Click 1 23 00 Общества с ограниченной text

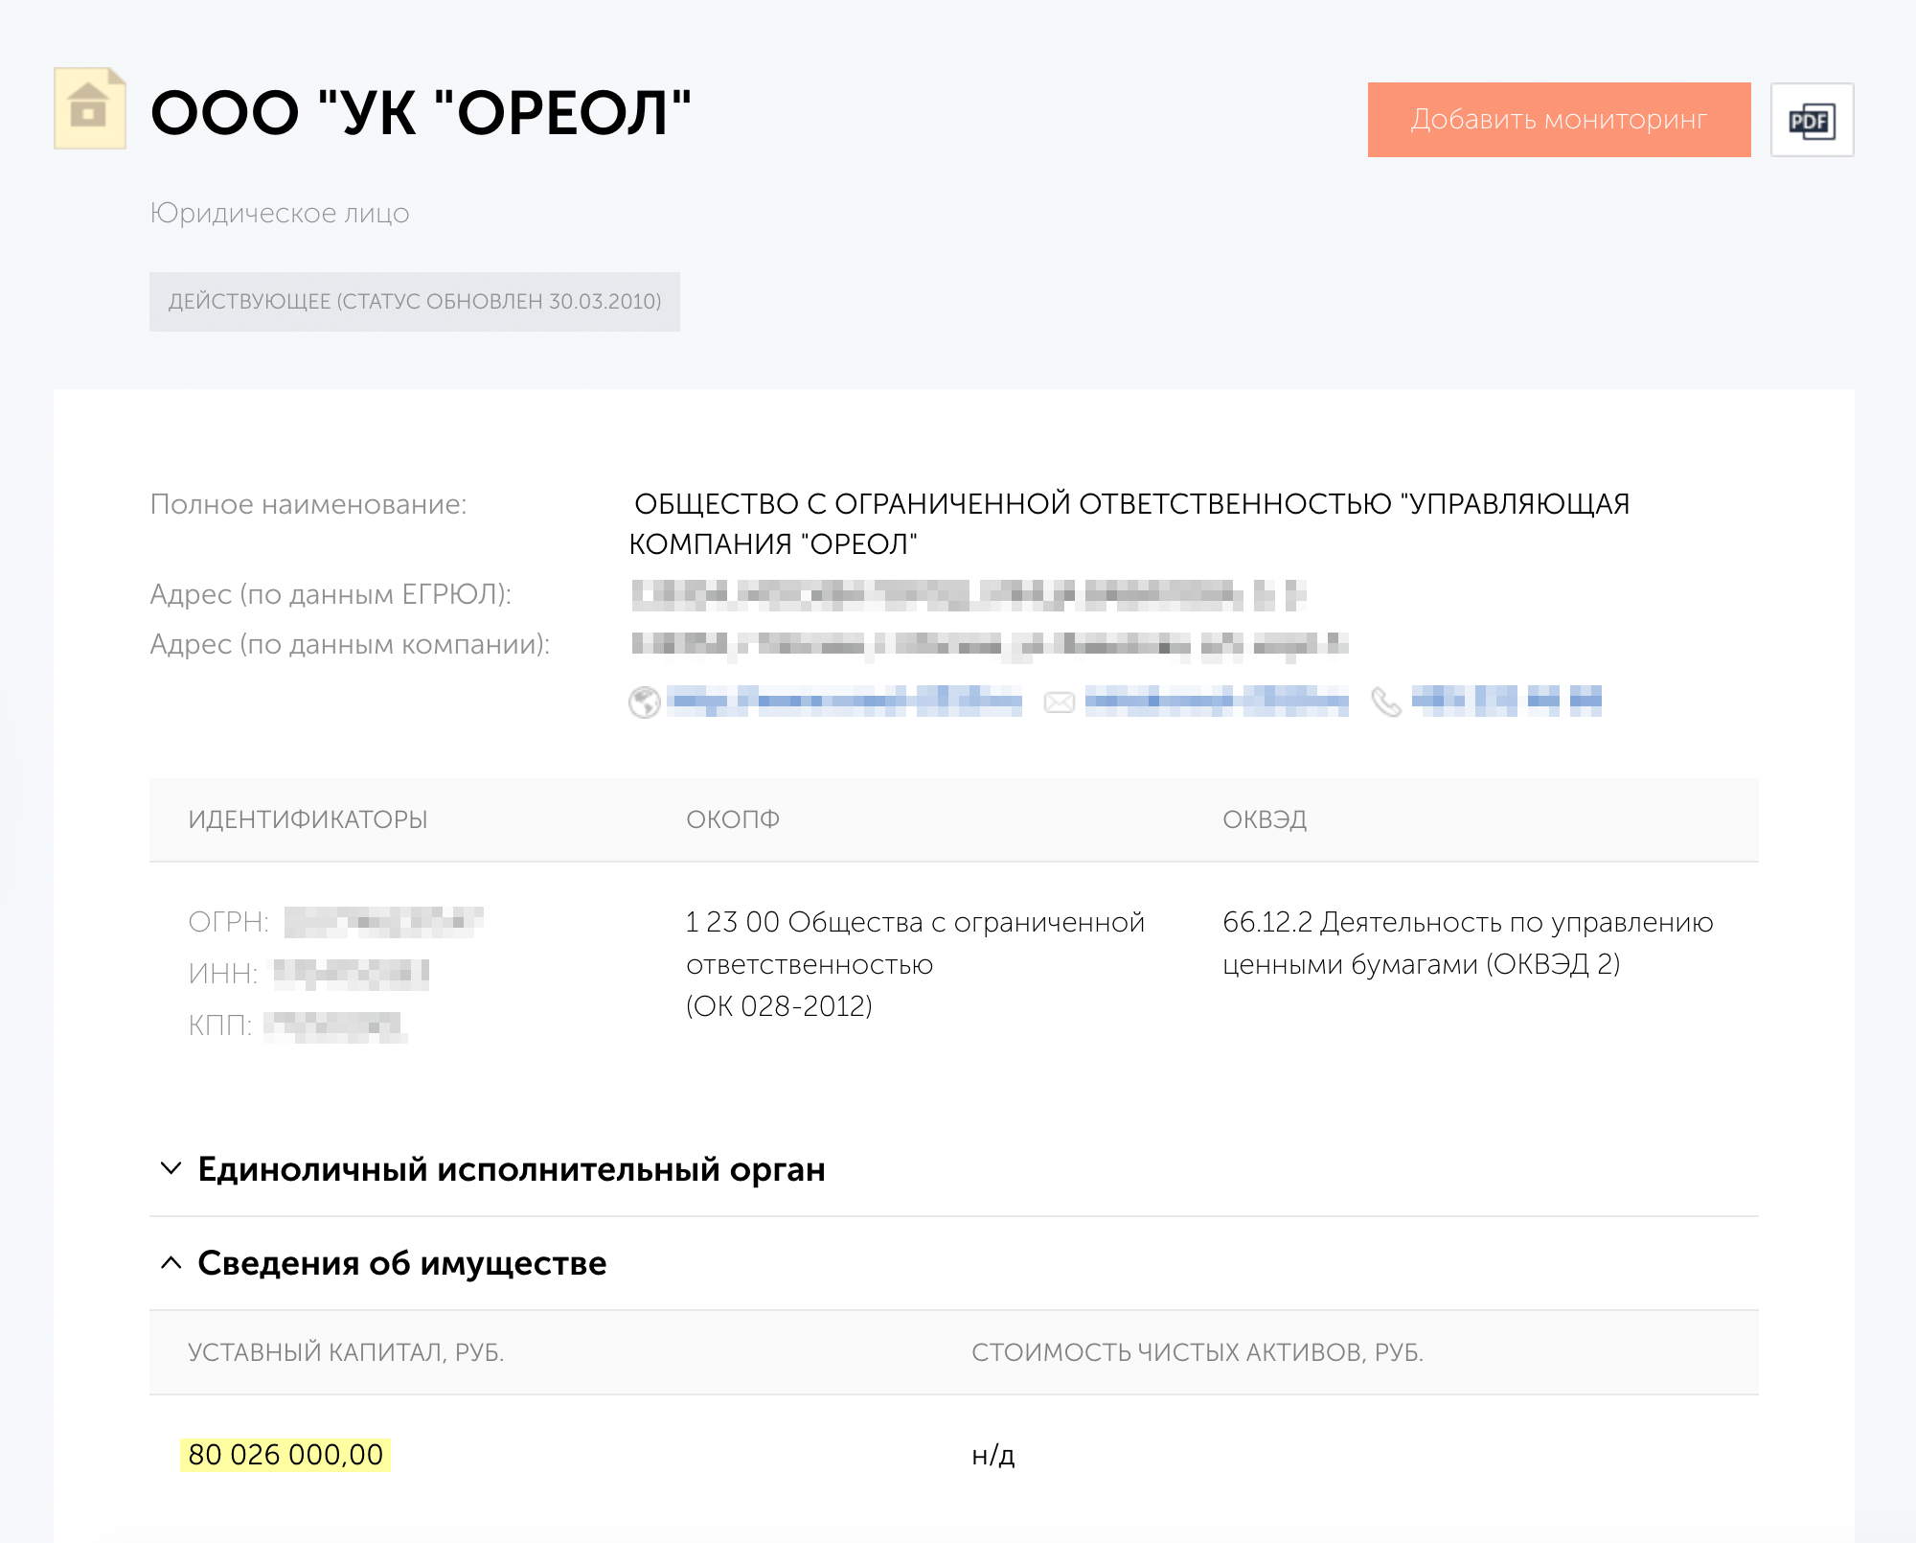[916, 963]
